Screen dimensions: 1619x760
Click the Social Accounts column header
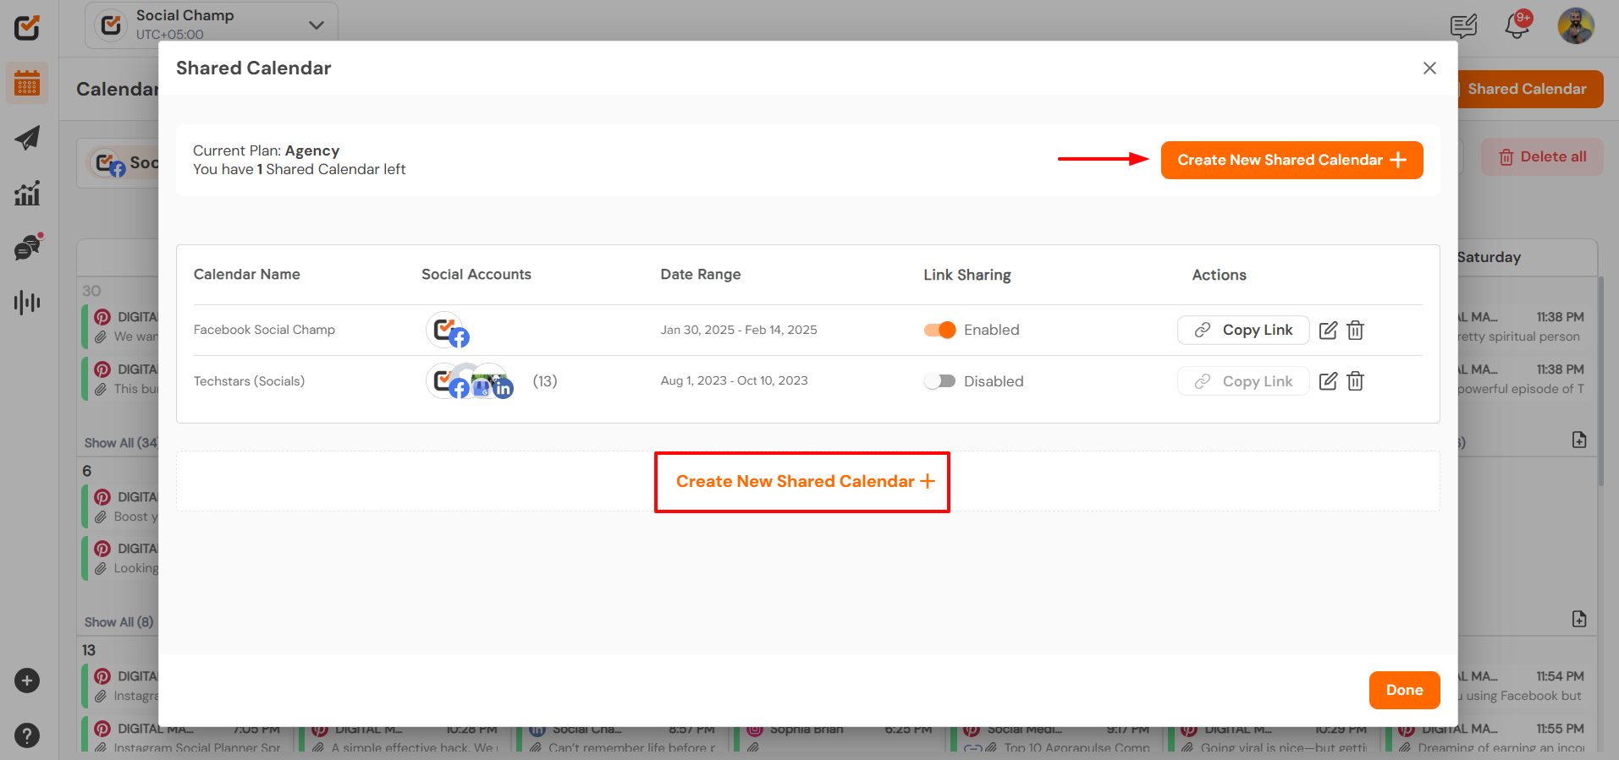point(476,274)
